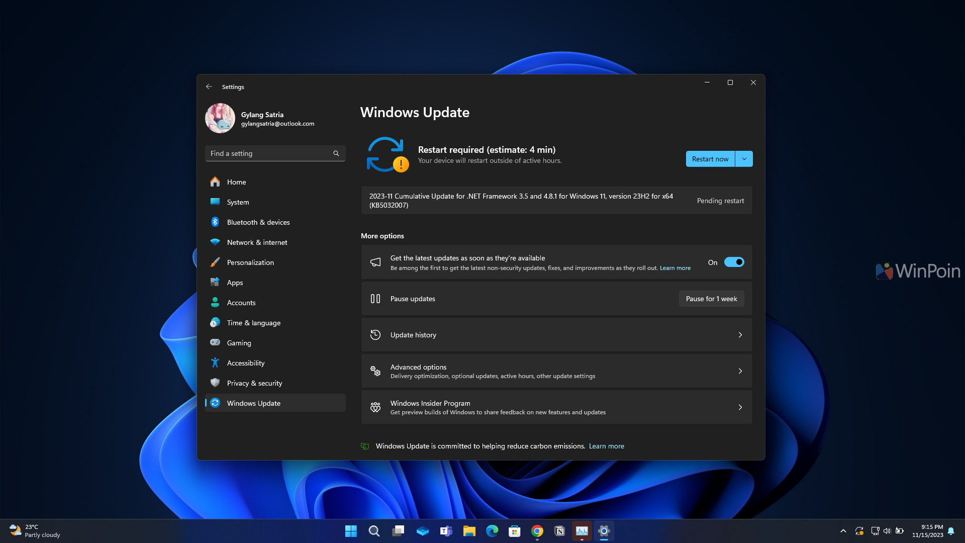Click the Find a setting search box

(269, 153)
